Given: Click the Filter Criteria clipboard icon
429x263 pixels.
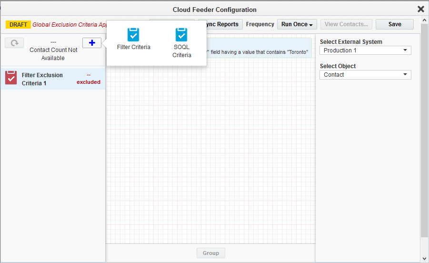Looking at the screenshot, I should click(133, 35).
